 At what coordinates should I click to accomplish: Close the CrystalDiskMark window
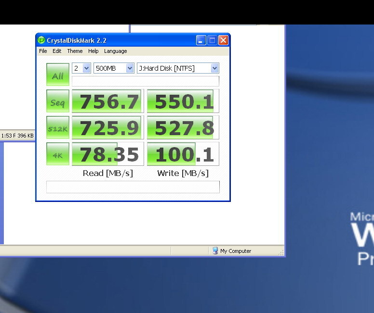223,40
